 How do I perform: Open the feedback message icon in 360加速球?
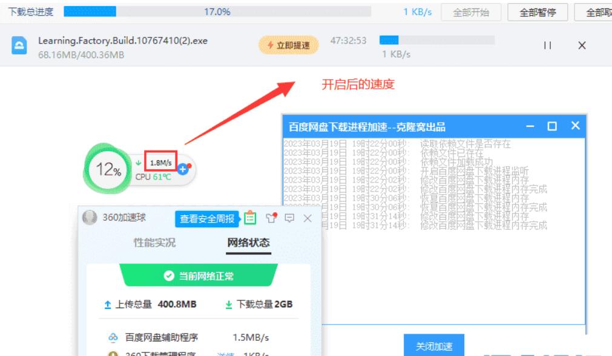(289, 218)
